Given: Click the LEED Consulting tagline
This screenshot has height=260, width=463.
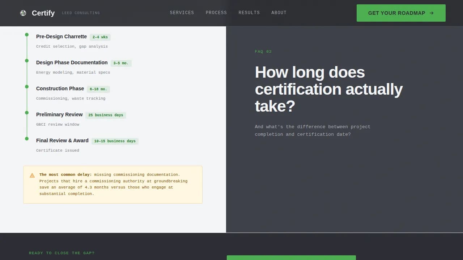Looking at the screenshot, I should (81, 13).
